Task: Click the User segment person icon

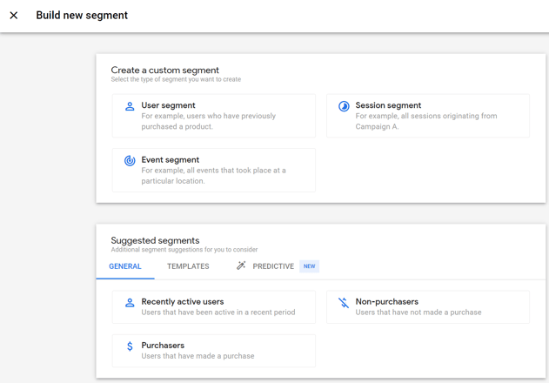Action: point(130,106)
